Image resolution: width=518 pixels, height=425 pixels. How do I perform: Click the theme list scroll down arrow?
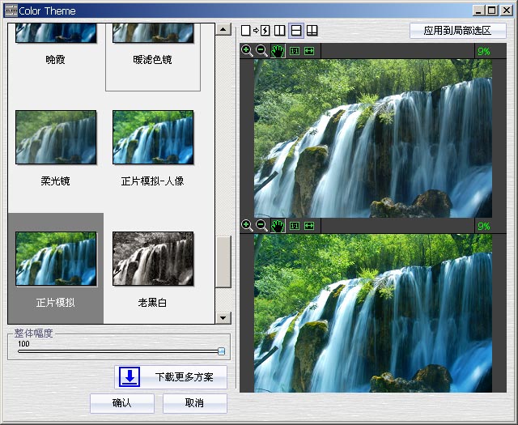click(x=223, y=318)
